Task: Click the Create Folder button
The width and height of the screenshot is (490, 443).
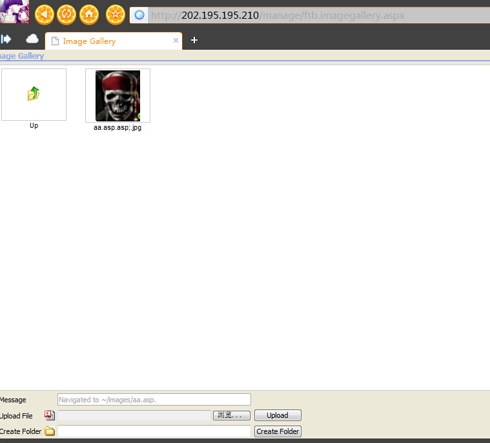Action: [x=278, y=431]
